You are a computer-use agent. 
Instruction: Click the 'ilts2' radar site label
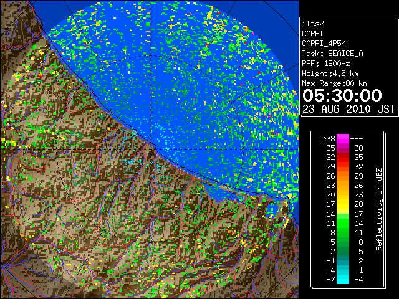pos(313,24)
